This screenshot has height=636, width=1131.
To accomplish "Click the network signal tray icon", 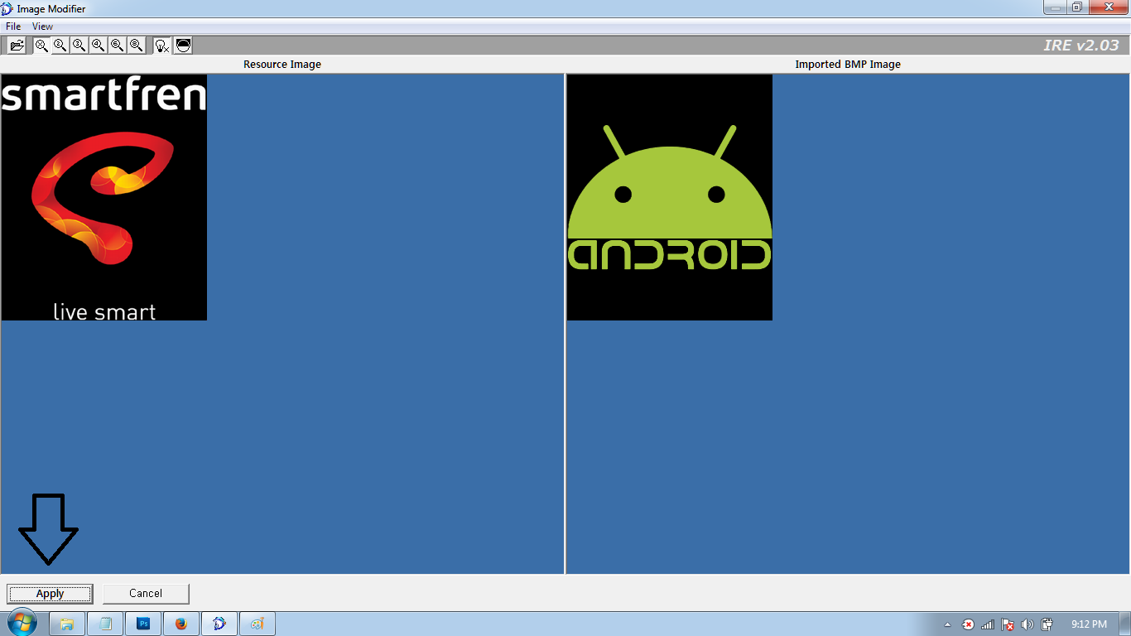I will [x=988, y=624].
